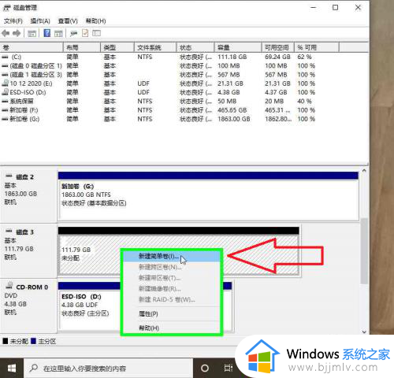Open the 操作(A) menu
Screen dimensions: 394x378
point(40,21)
